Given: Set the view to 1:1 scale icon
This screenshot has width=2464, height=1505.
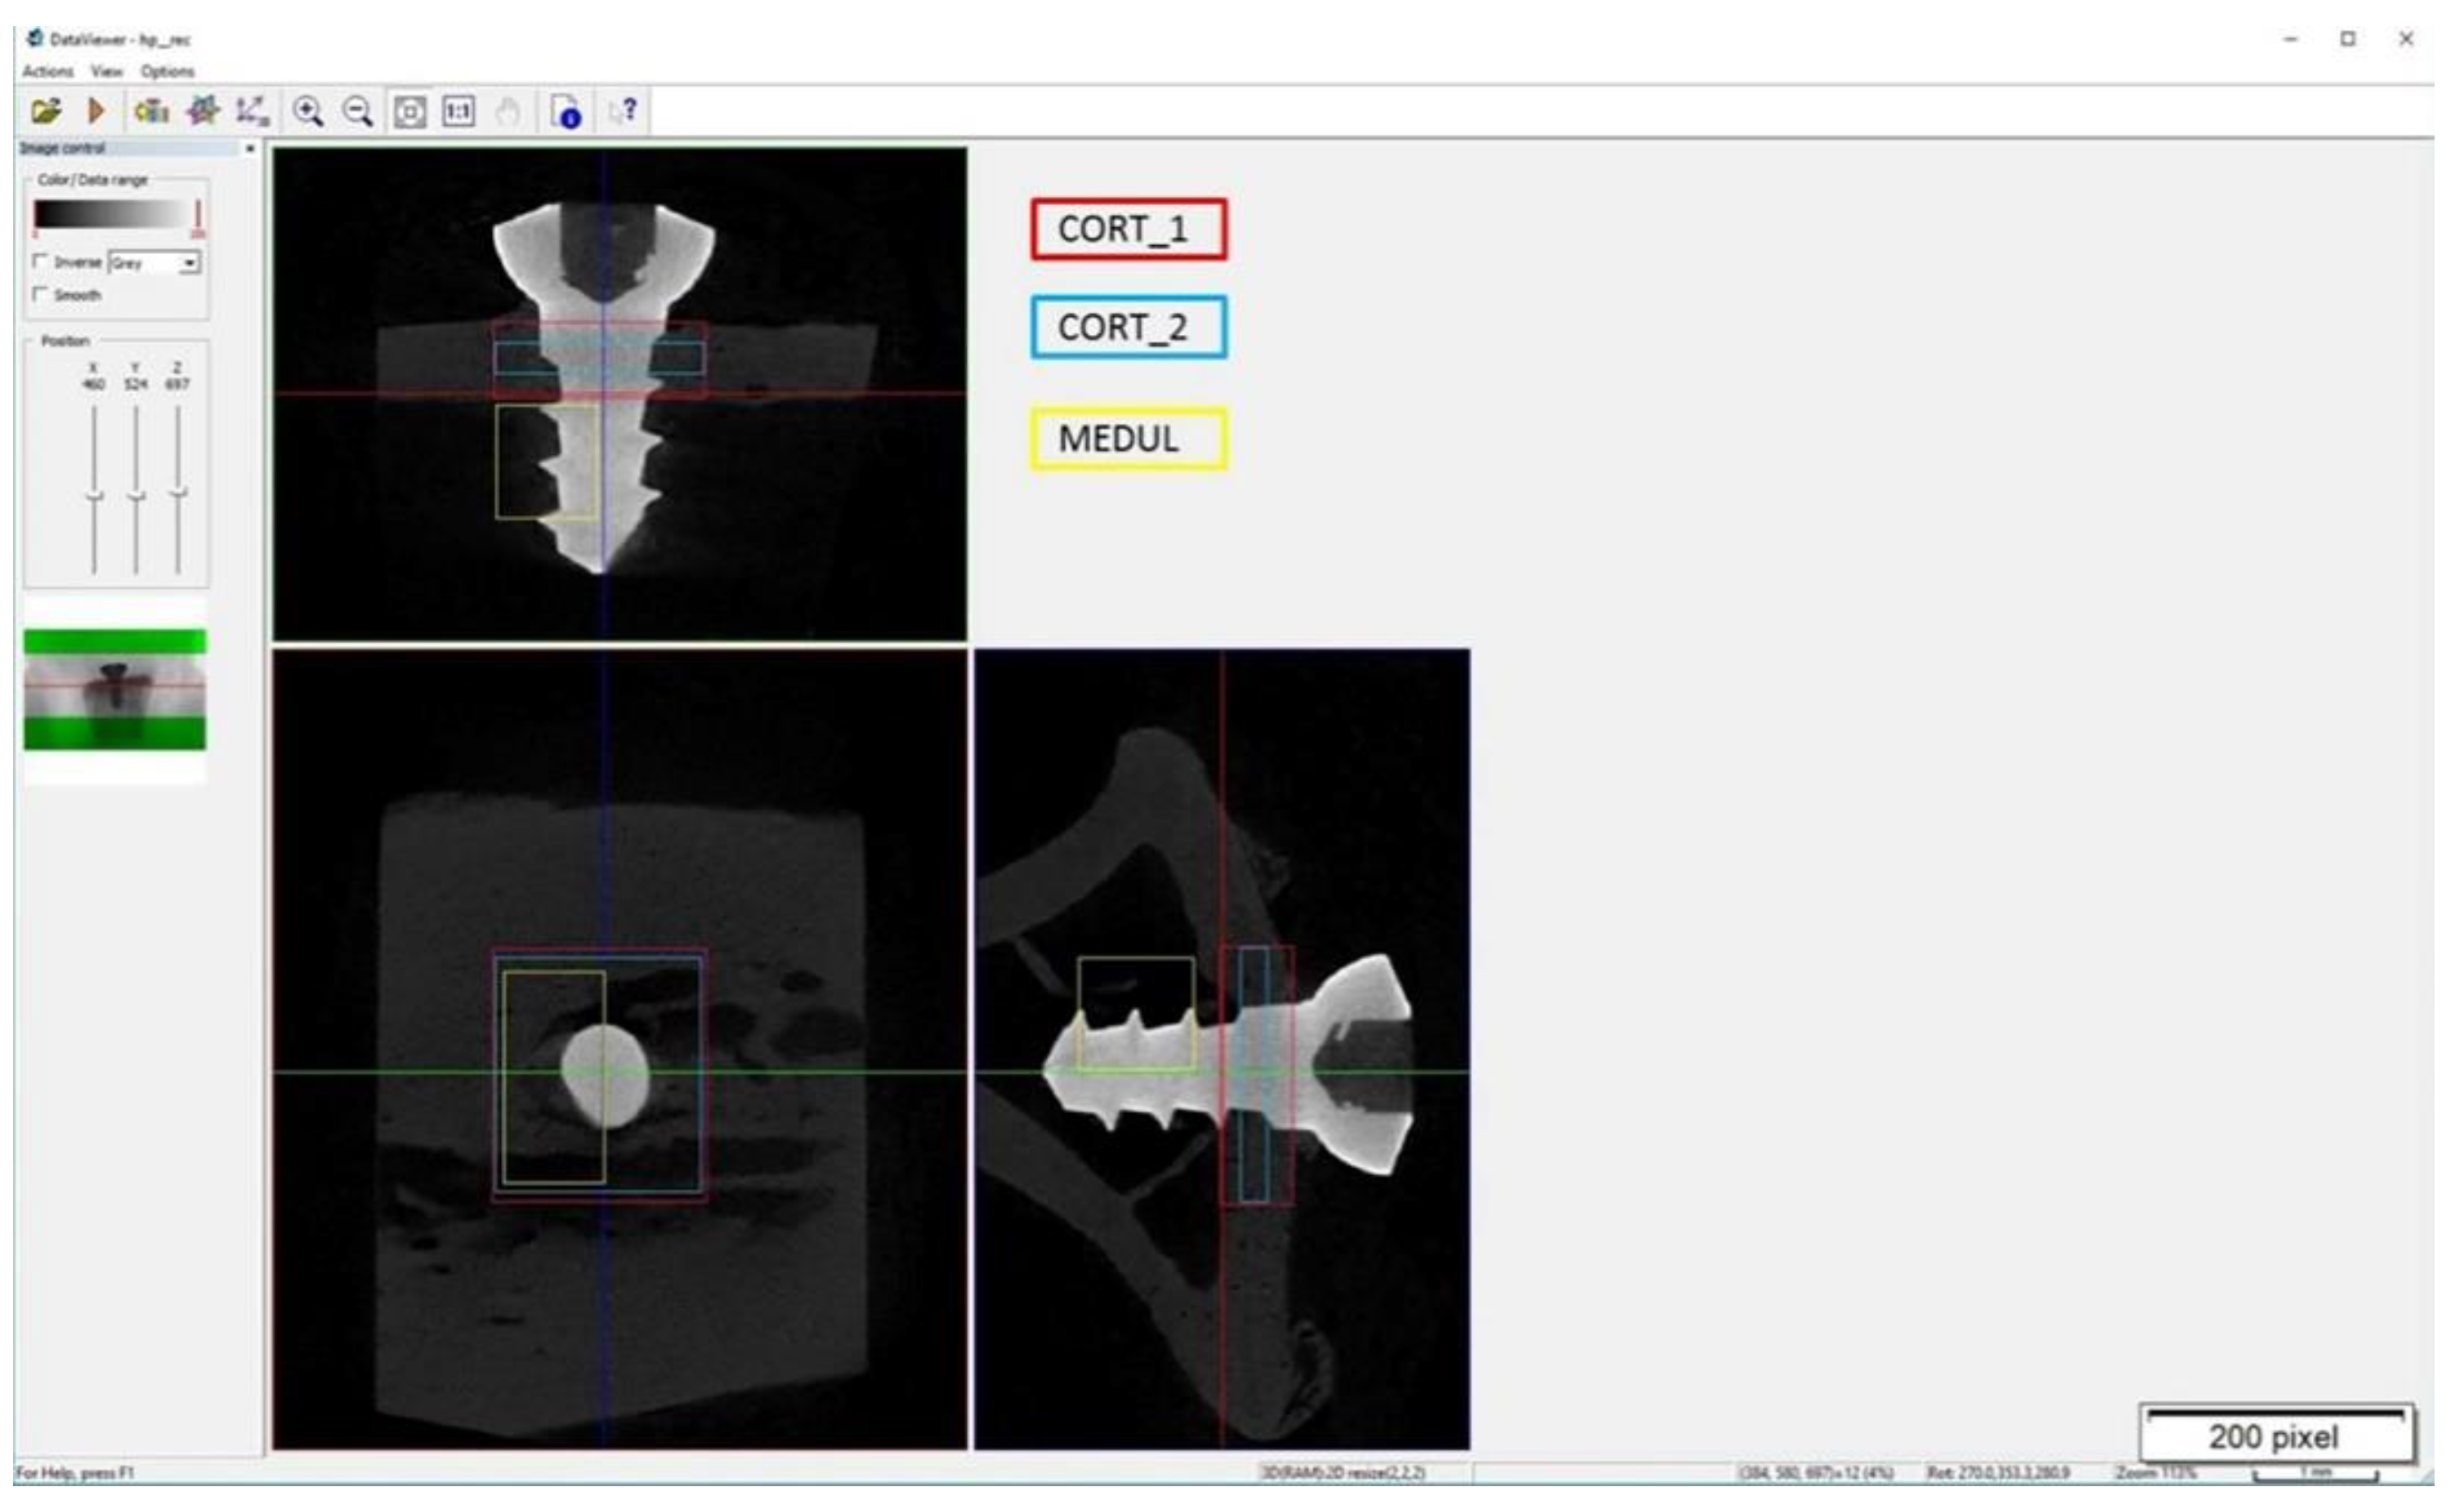Looking at the screenshot, I should click(x=459, y=111).
